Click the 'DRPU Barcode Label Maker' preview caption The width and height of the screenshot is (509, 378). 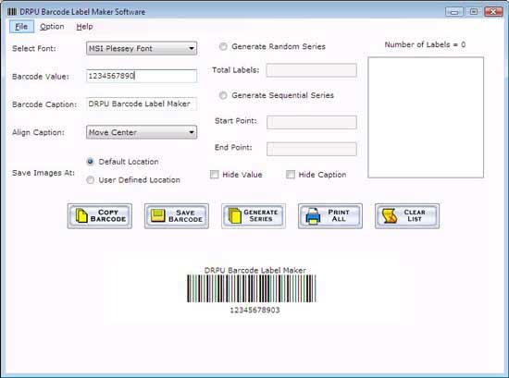[x=255, y=270]
